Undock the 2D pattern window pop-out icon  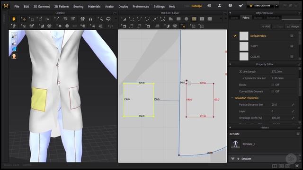(x=224, y=13)
